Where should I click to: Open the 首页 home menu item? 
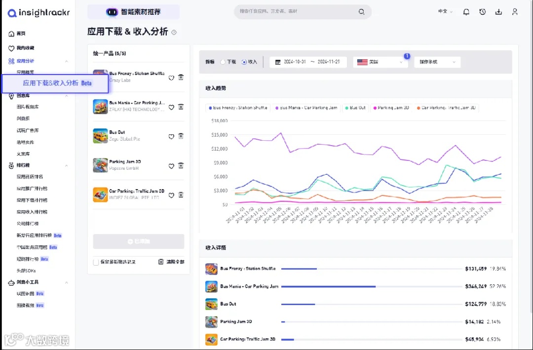[17, 34]
